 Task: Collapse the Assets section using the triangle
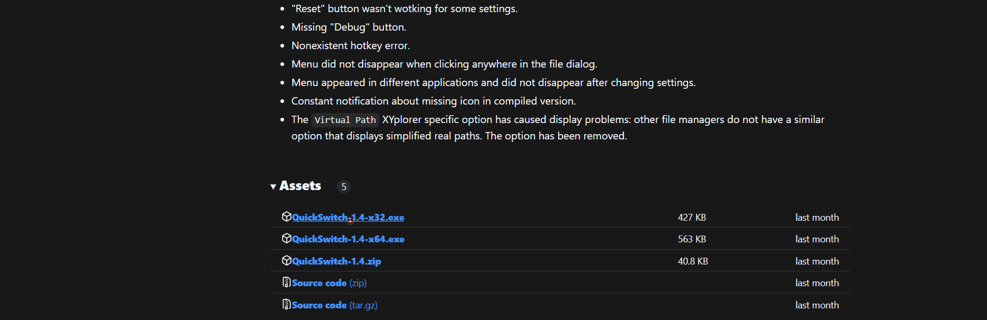point(273,186)
